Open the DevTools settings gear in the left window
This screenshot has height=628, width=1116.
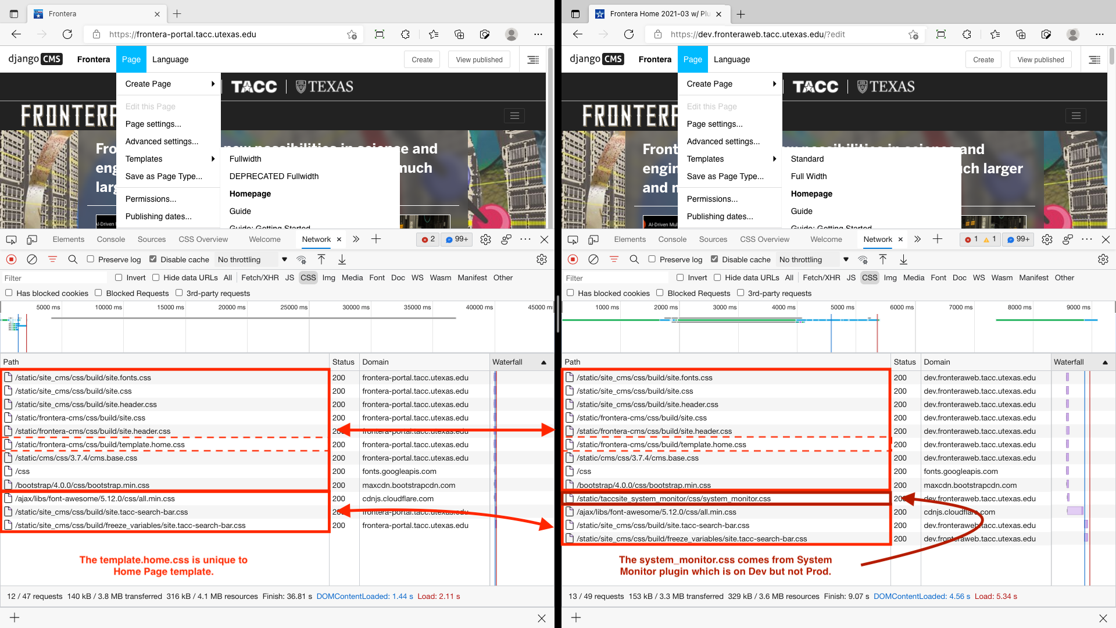tap(486, 240)
